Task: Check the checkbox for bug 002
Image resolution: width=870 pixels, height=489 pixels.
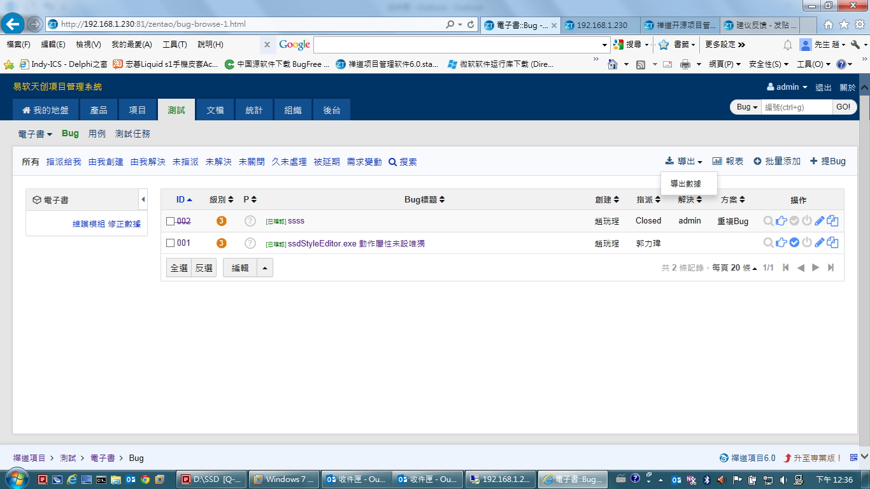Action: point(170,222)
